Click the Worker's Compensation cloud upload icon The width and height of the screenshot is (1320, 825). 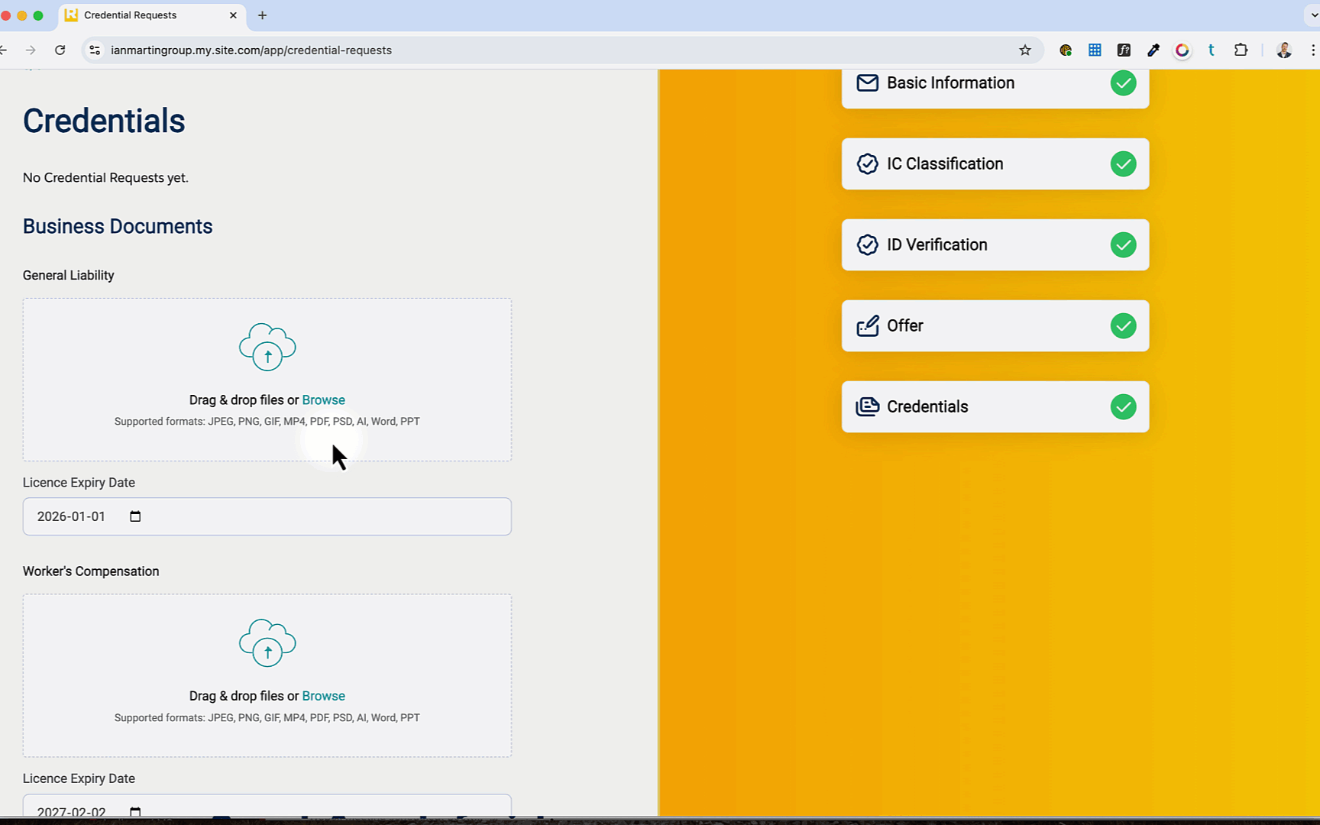[x=267, y=643]
